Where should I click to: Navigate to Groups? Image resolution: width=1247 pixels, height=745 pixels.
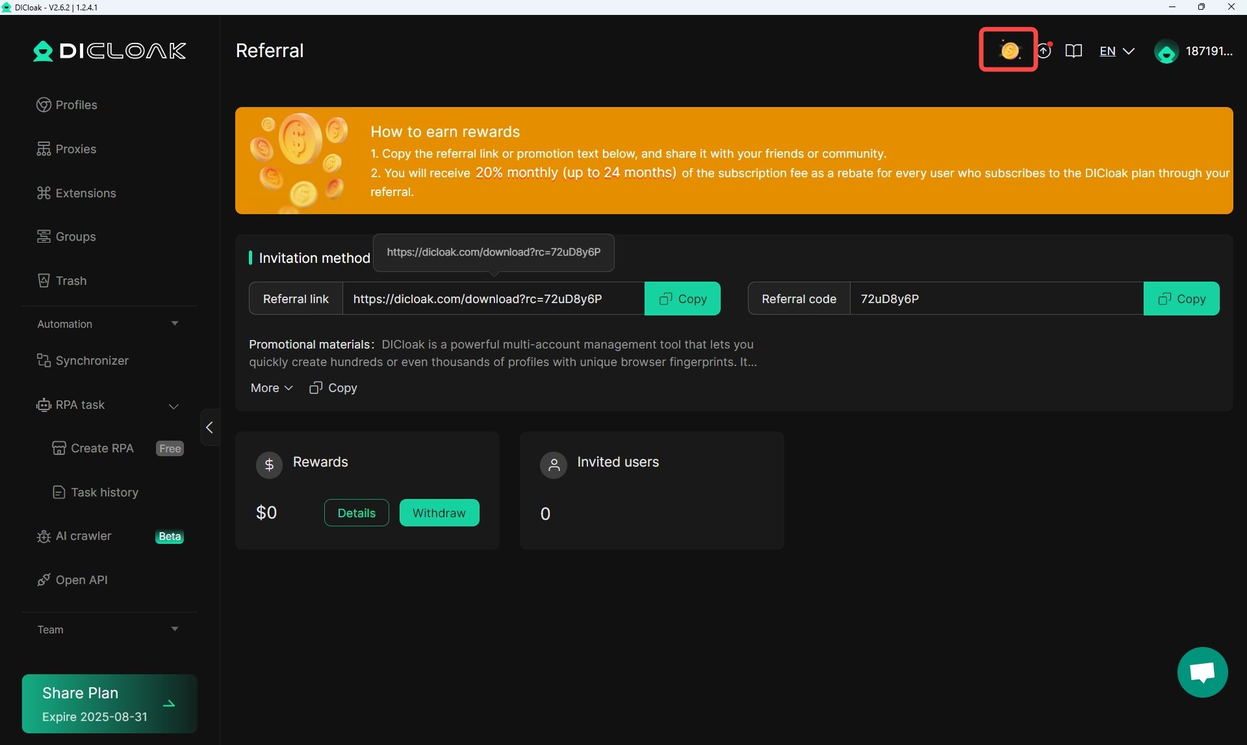click(75, 237)
